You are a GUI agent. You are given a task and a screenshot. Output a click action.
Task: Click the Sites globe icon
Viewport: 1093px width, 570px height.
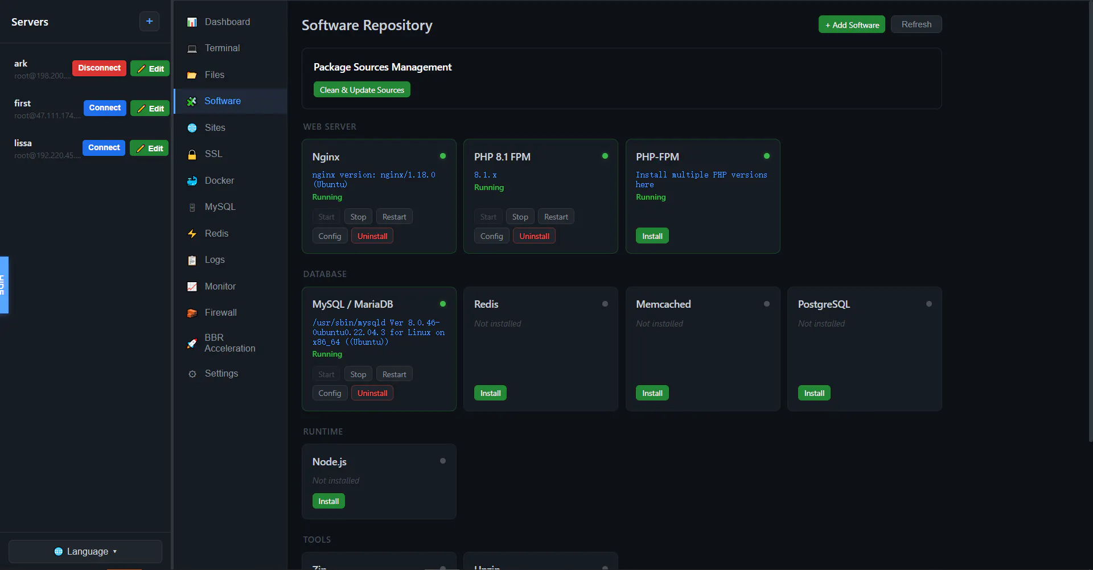pos(192,128)
